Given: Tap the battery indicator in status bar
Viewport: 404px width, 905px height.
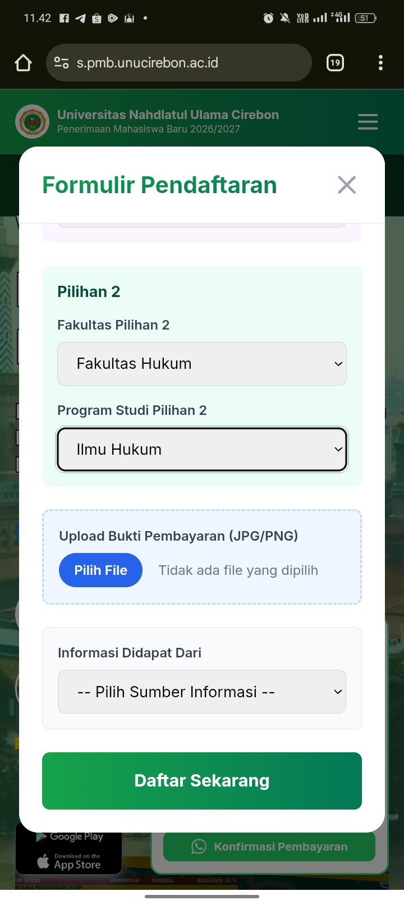Looking at the screenshot, I should pos(365,19).
